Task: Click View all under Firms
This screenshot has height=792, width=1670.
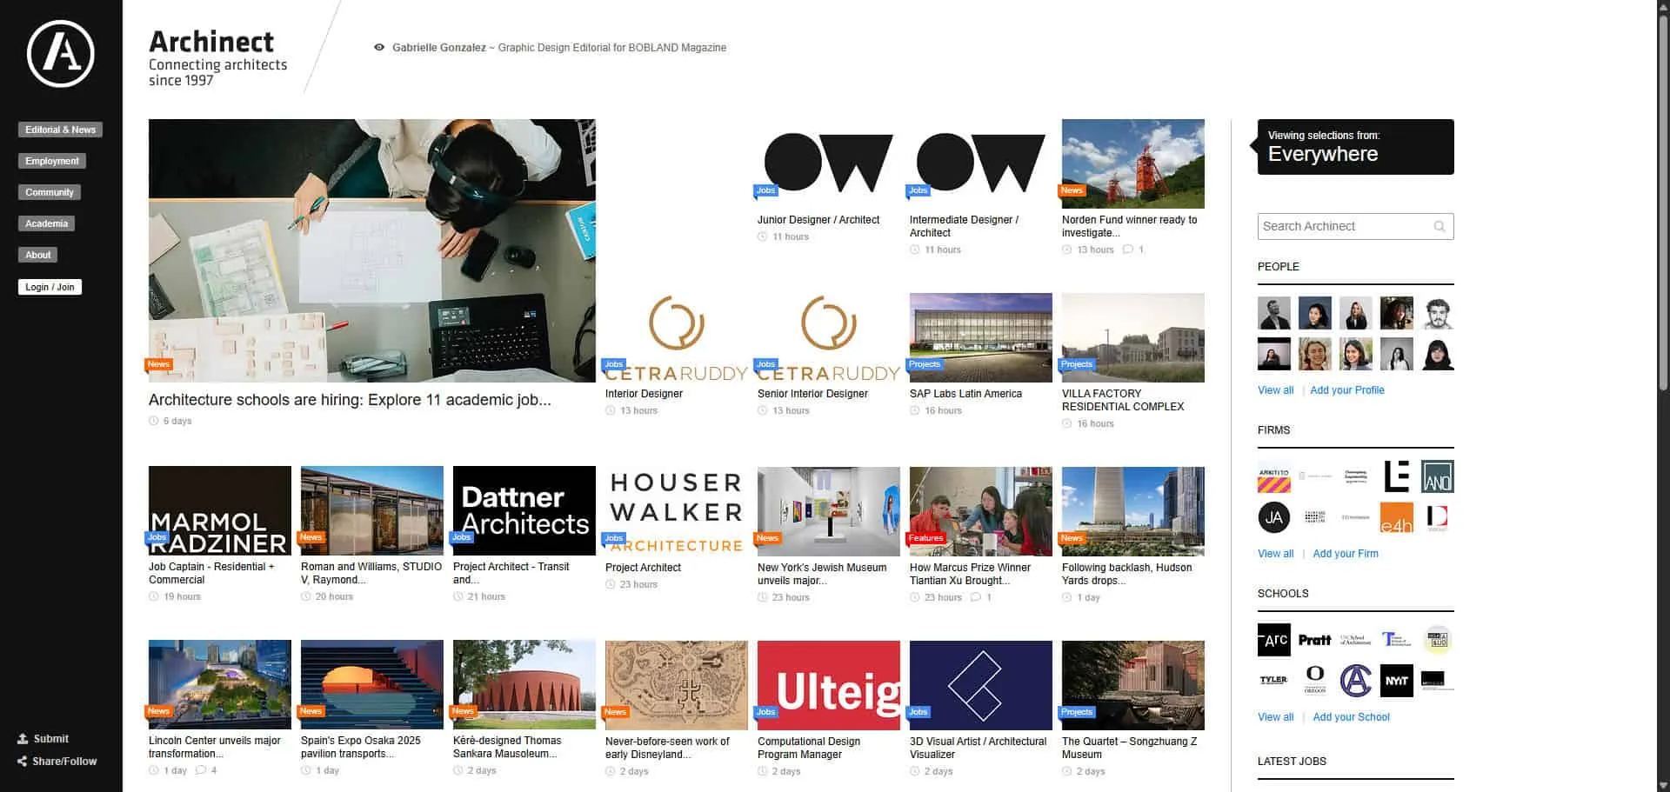Action: click(1275, 554)
